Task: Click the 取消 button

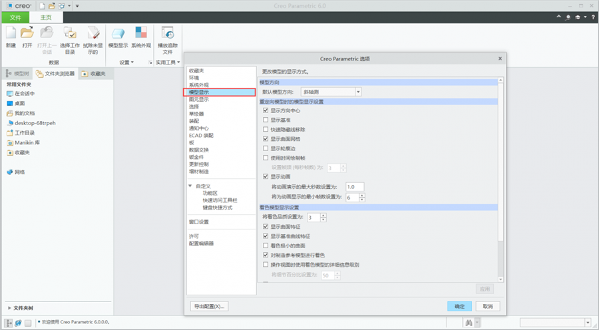Action: pyautogui.click(x=488, y=306)
